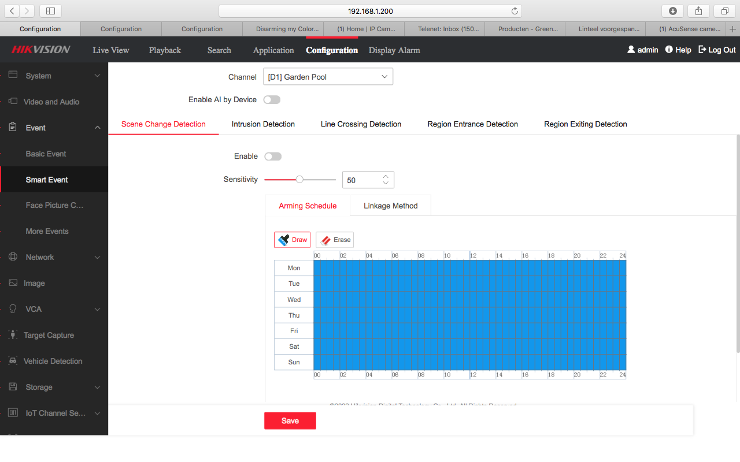Open the Channel dropdown
Image resolution: width=740 pixels, height=462 pixels.
(x=328, y=77)
